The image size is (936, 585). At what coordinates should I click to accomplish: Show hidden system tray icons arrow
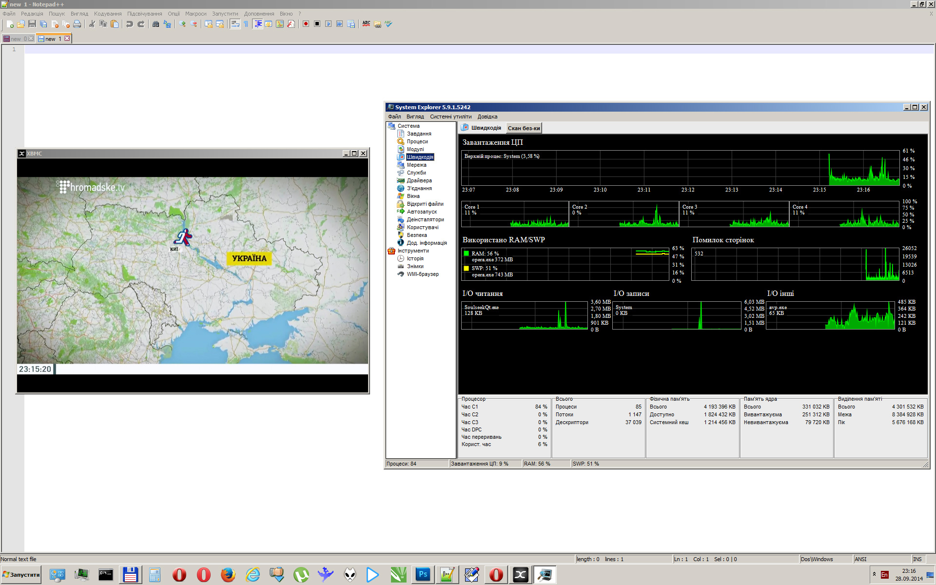point(874,574)
